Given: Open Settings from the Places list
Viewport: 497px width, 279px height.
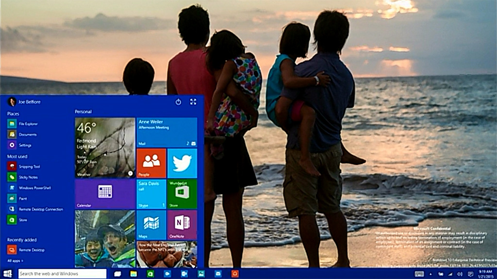Looking at the screenshot, I should [25, 145].
